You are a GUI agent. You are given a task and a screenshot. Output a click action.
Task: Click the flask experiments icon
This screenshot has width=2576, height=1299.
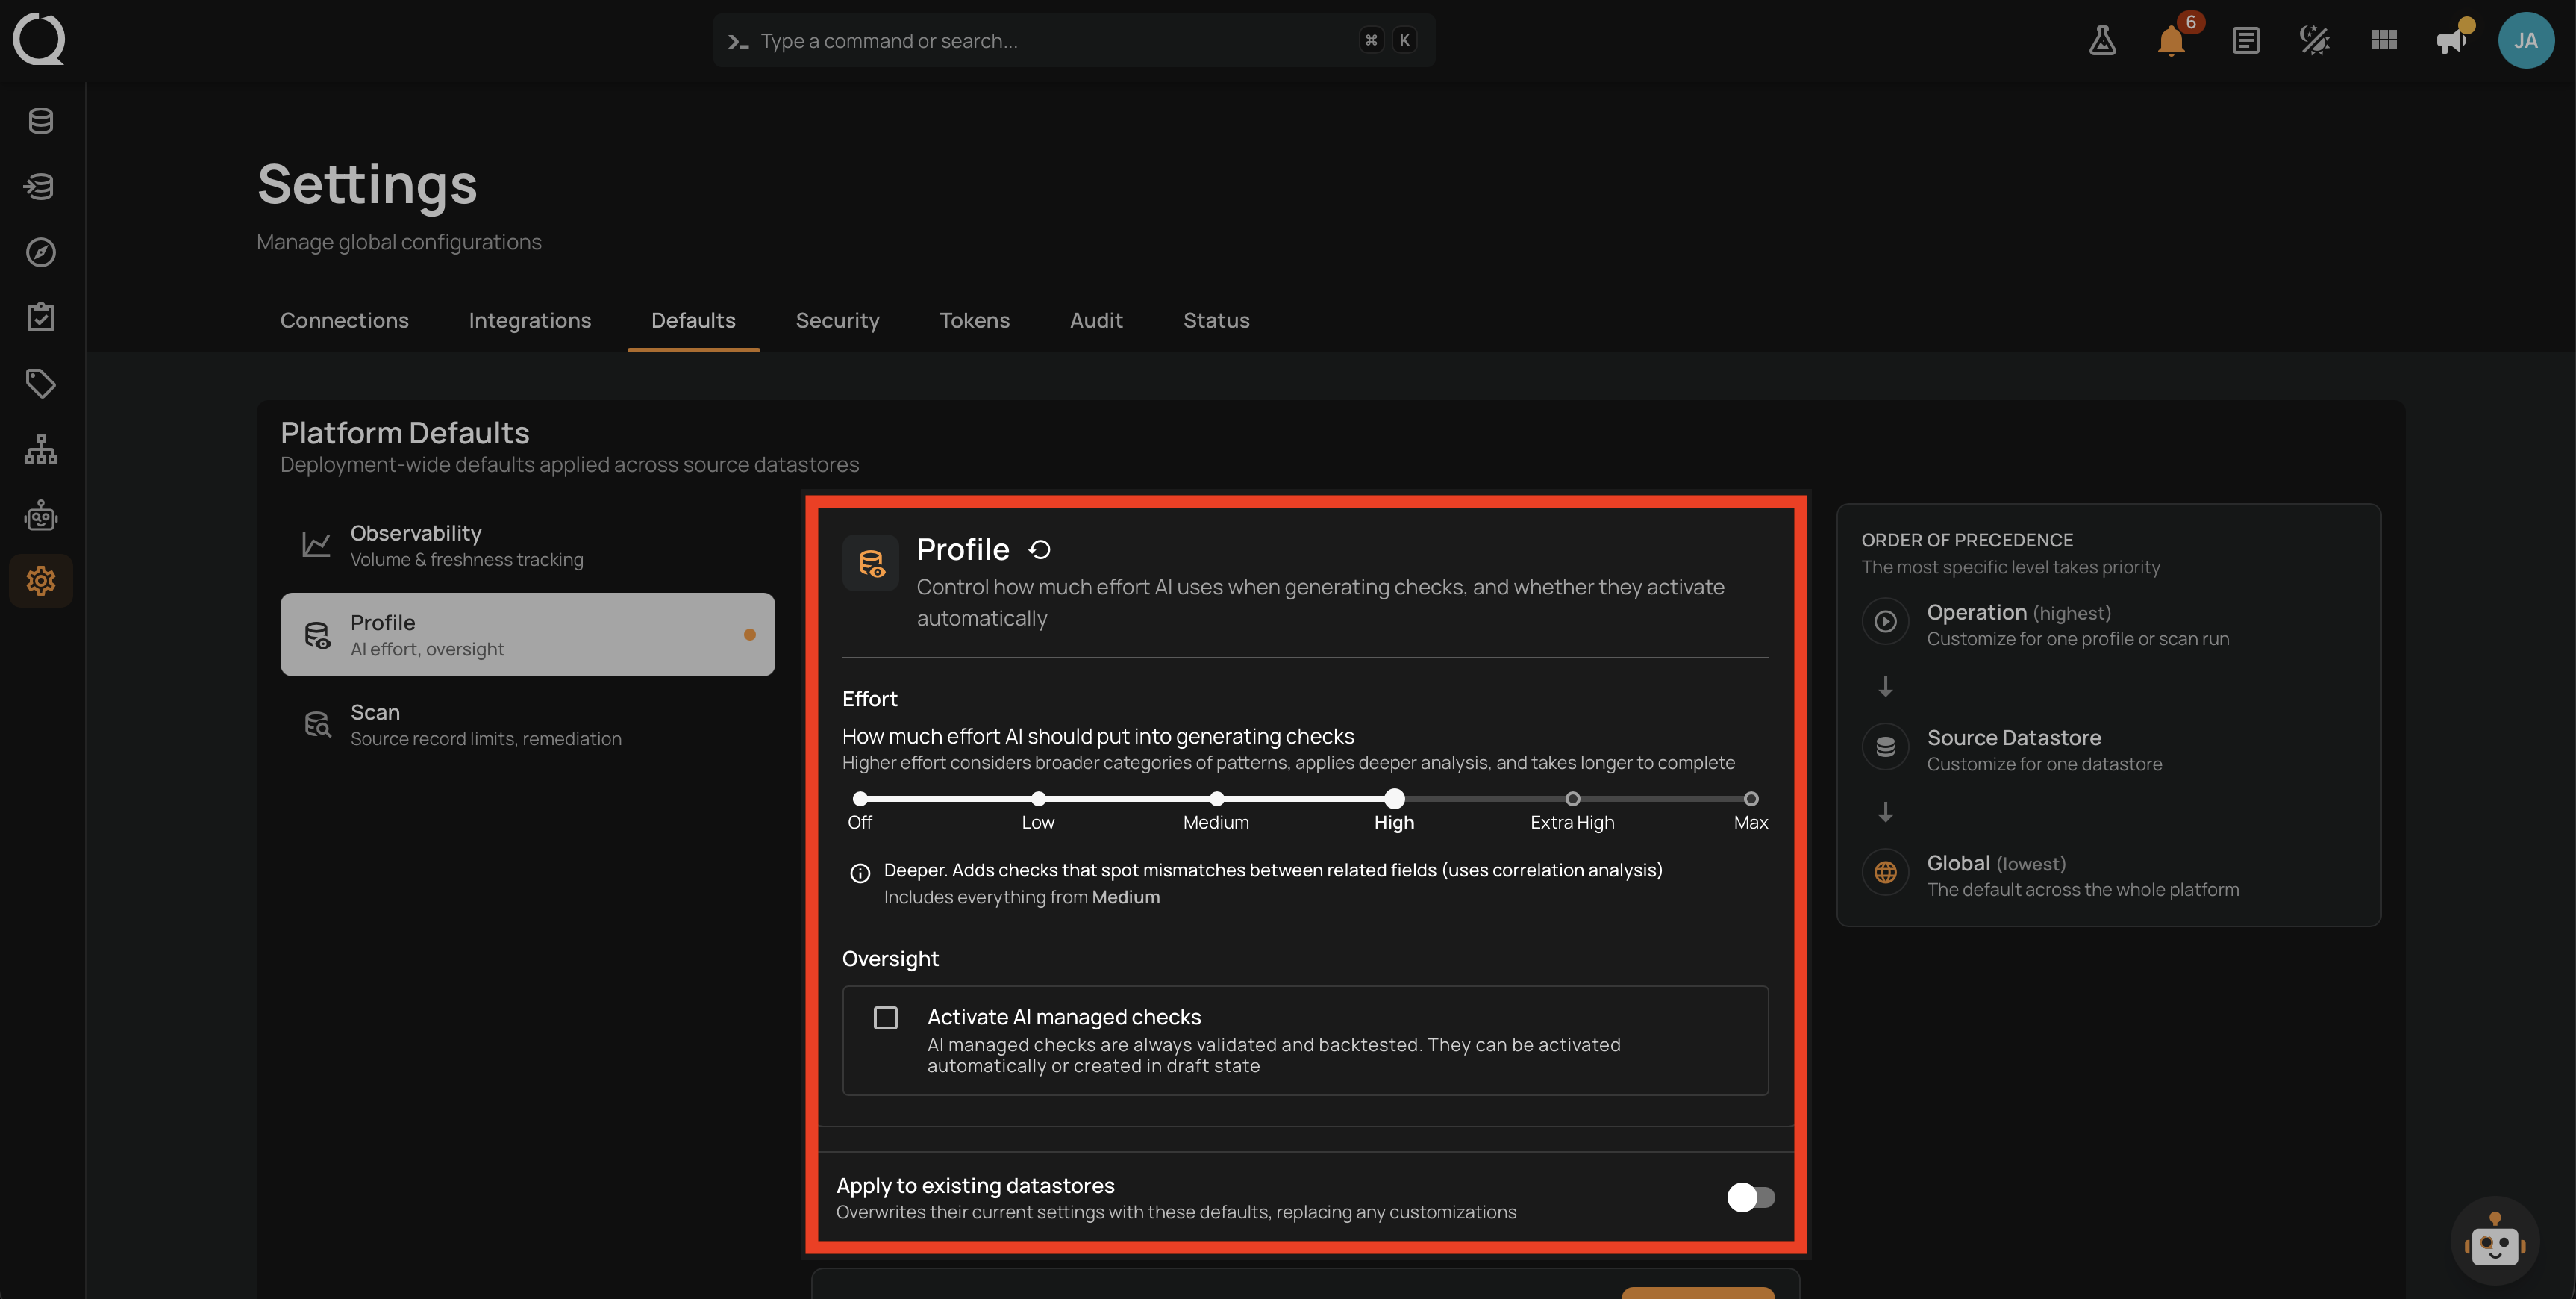[2102, 40]
